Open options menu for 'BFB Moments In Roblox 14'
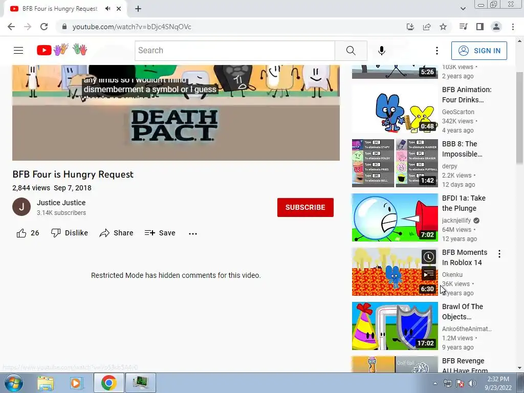This screenshot has width=524, height=393. pyautogui.click(x=499, y=254)
